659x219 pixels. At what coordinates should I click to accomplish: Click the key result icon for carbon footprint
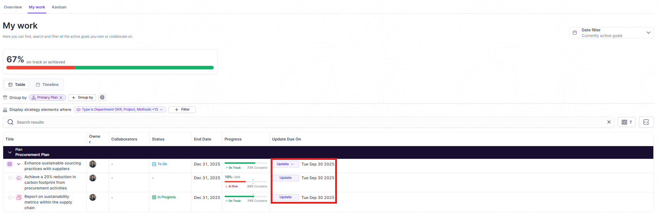[19, 178]
